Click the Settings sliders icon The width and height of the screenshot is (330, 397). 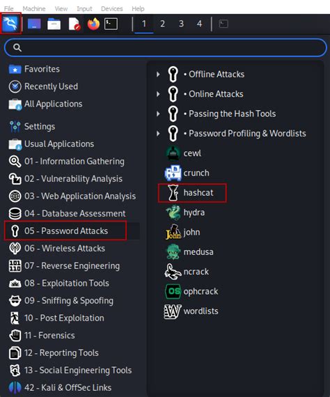point(15,126)
